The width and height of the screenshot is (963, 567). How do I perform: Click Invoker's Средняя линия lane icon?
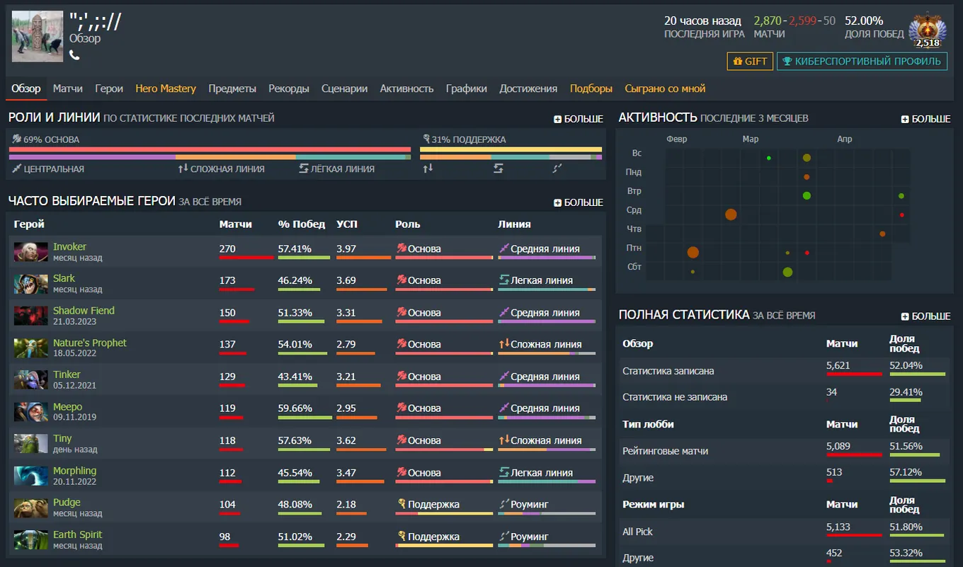pyautogui.click(x=504, y=248)
